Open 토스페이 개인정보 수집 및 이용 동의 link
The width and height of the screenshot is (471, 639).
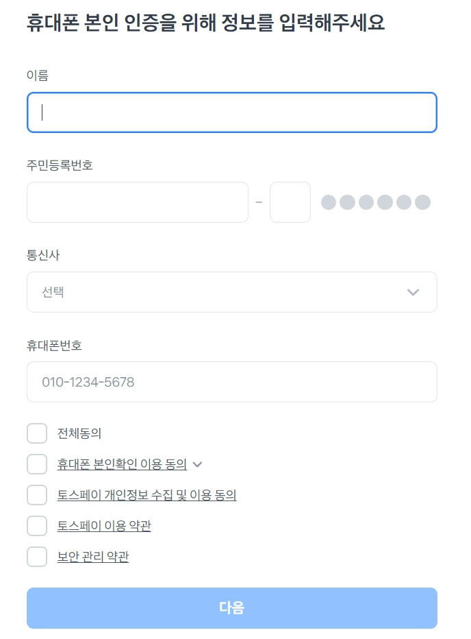tap(147, 495)
